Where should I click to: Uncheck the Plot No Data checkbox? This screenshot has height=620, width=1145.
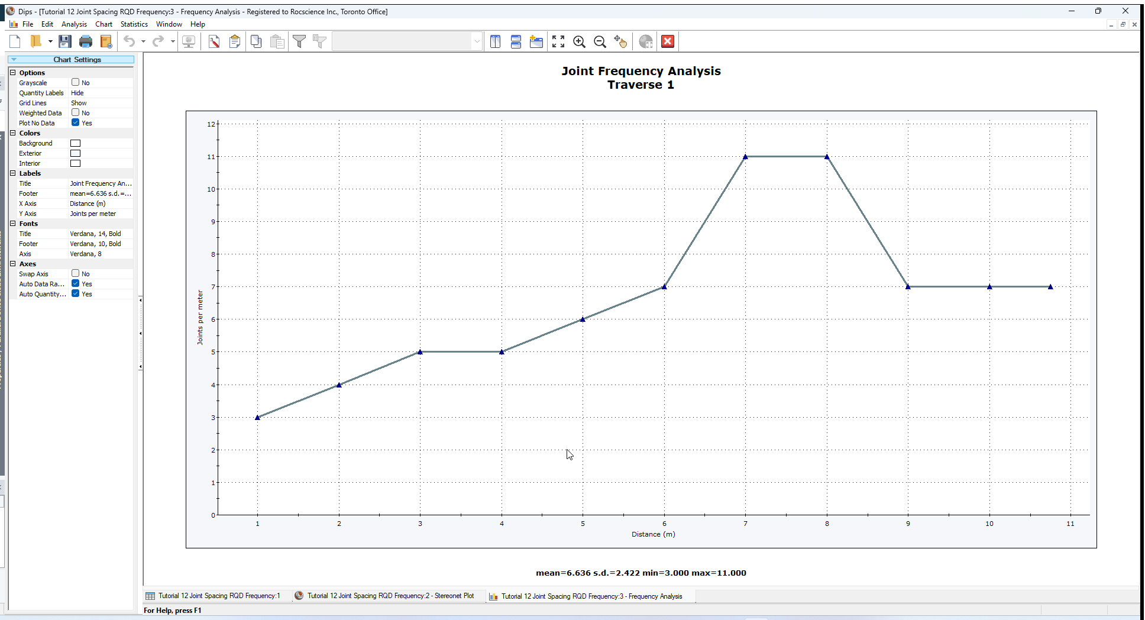click(x=76, y=123)
